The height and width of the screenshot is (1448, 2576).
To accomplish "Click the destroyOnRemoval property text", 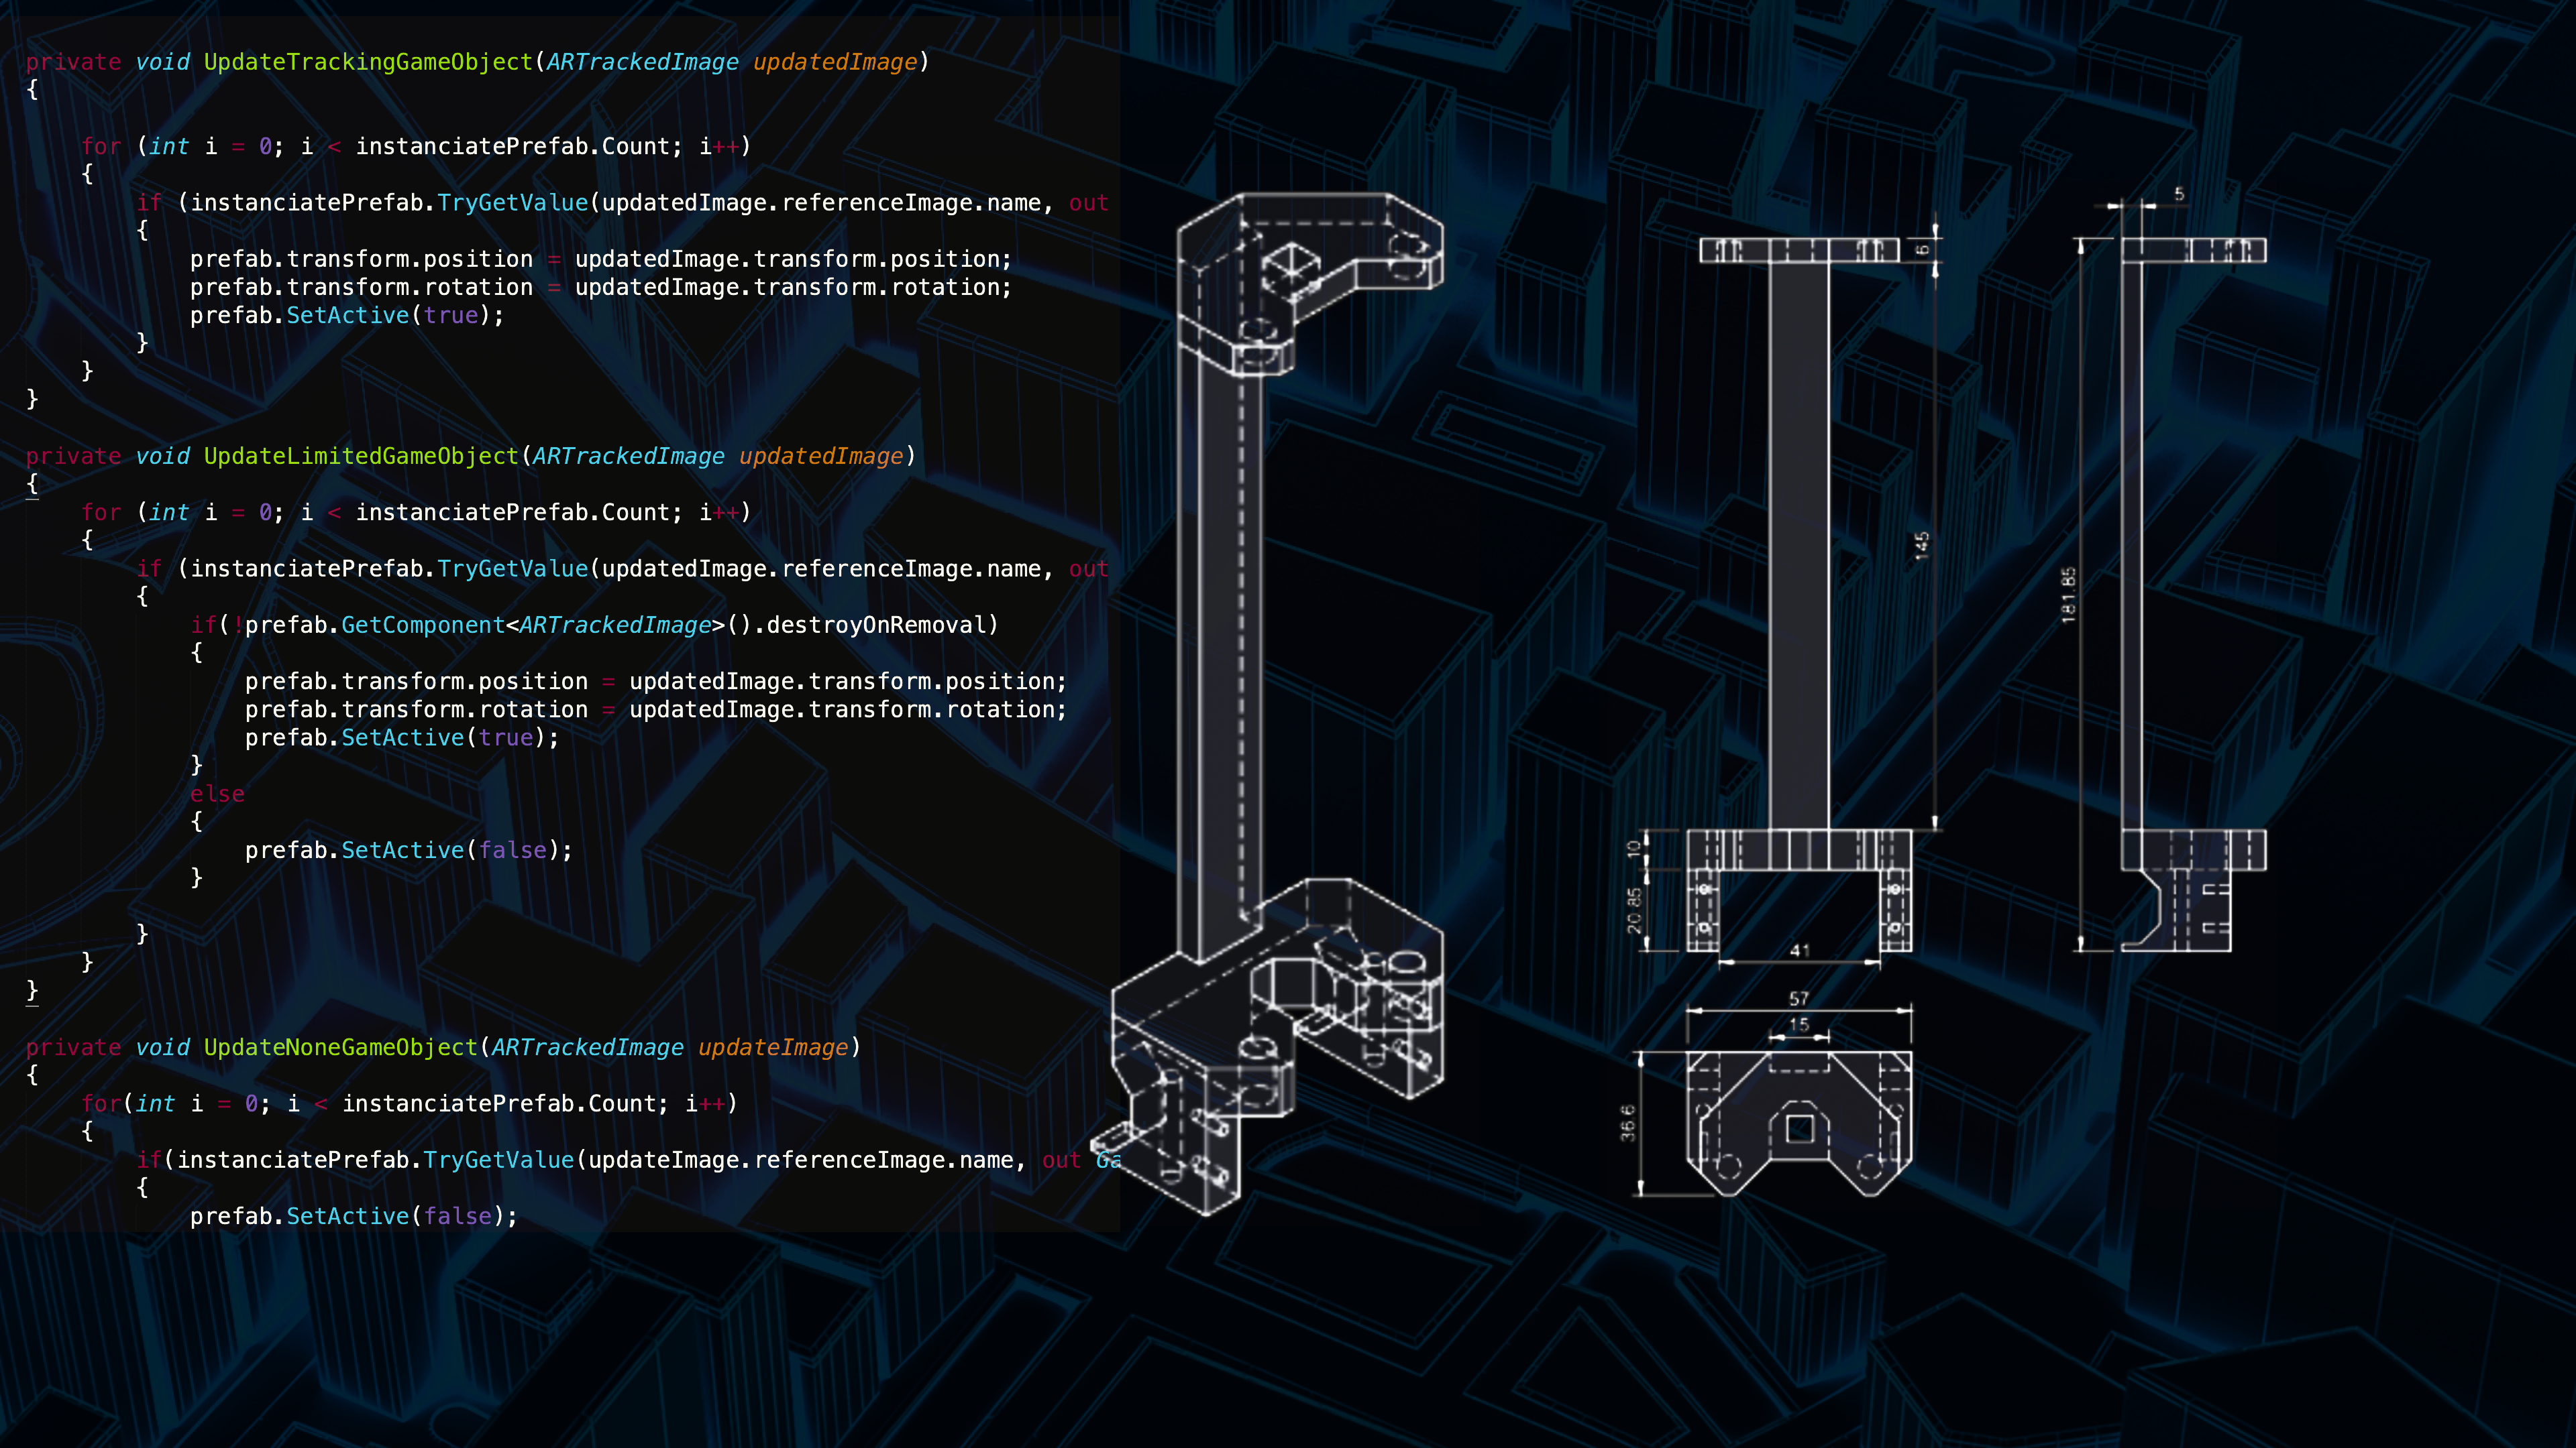I will coord(876,625).
